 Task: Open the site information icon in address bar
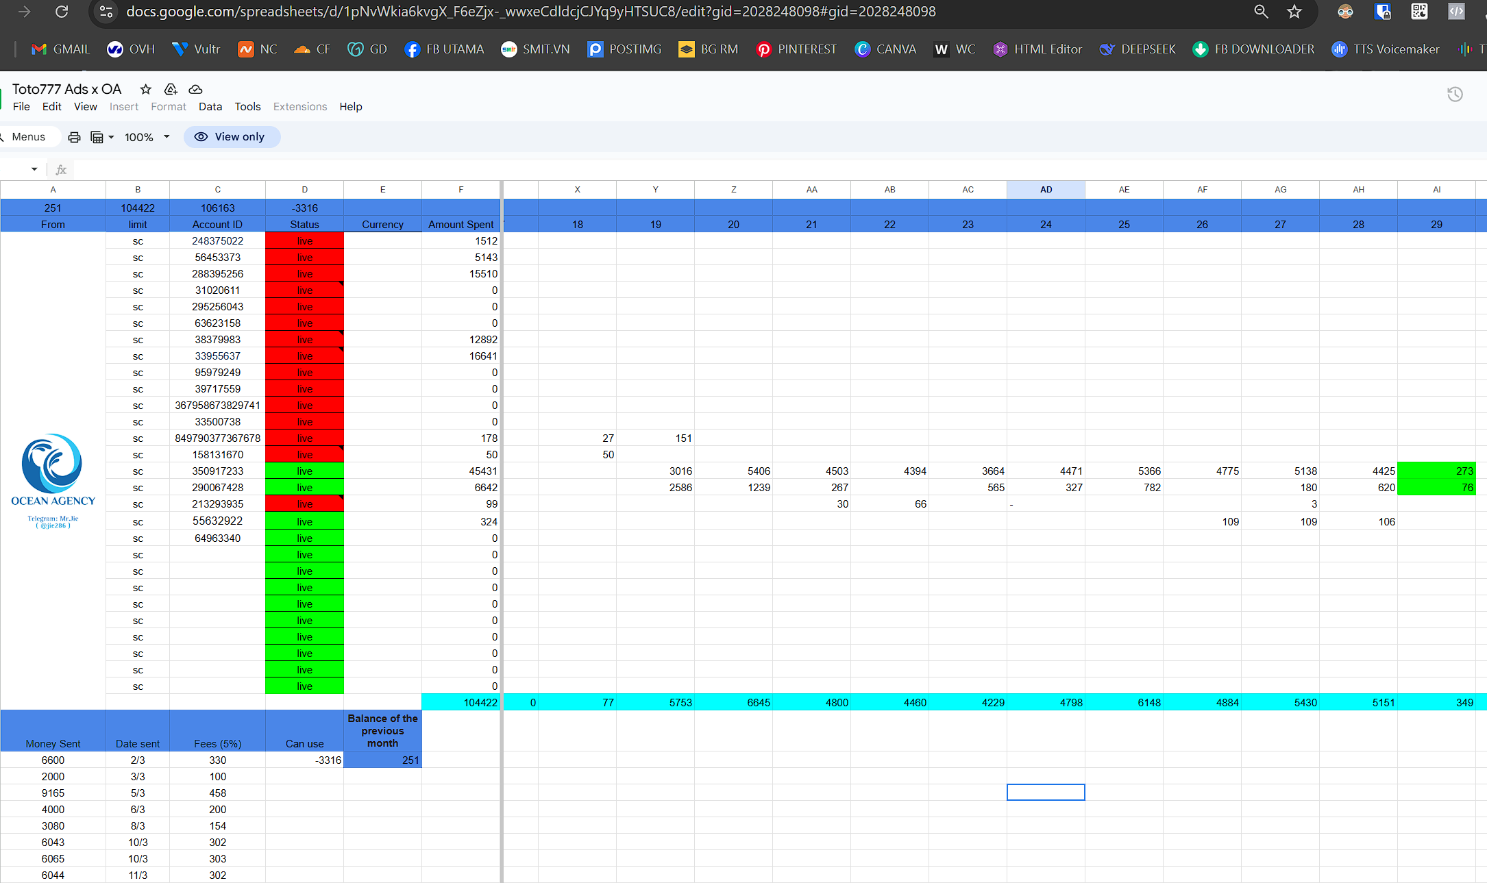tap(106, 12)
